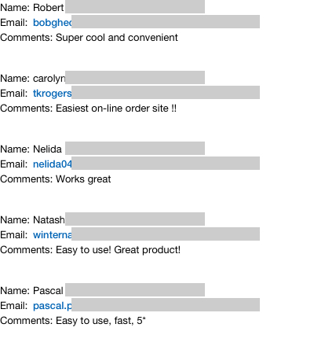Click the comment 'Super cool and convenient'
This screenshot has width=314, height=346.
point(117,38)
